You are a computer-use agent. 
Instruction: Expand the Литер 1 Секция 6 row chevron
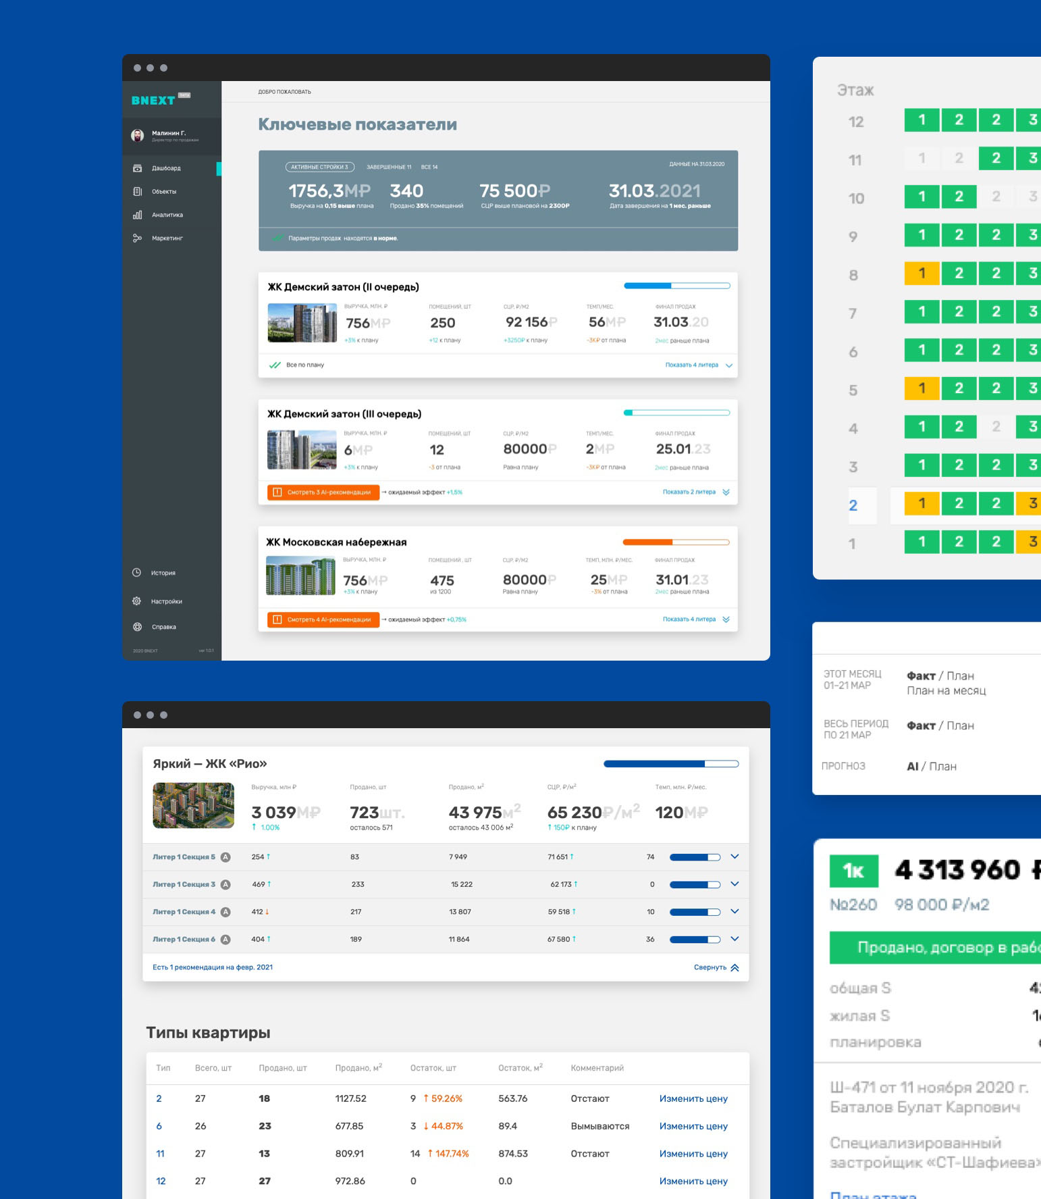click(x=735, y=939)
